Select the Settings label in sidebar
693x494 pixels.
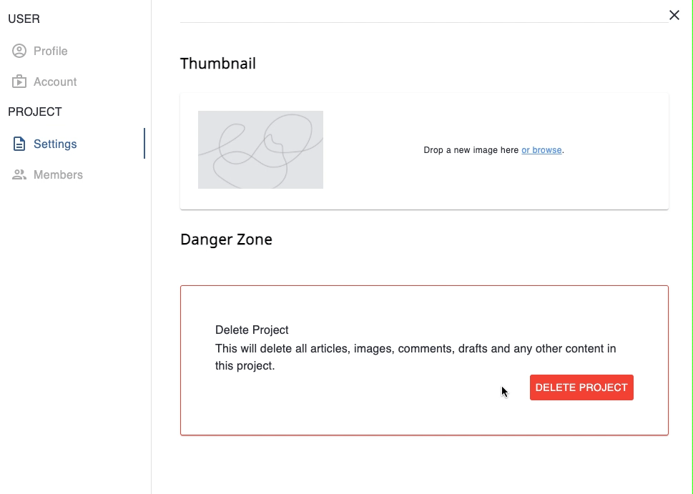tap(55, 144)
